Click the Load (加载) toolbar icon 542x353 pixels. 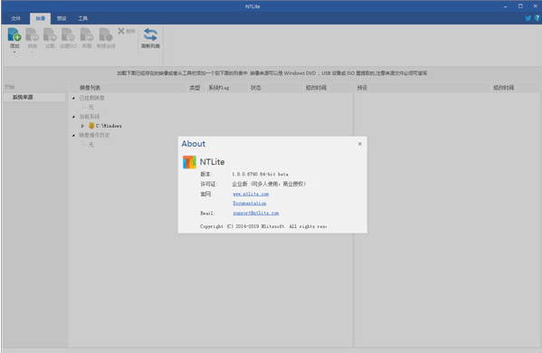[50, 34]
